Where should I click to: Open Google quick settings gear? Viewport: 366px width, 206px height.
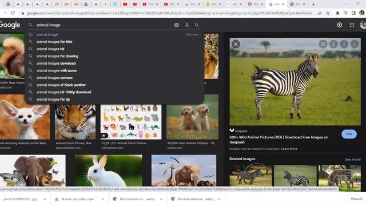(x=339, y=25)
